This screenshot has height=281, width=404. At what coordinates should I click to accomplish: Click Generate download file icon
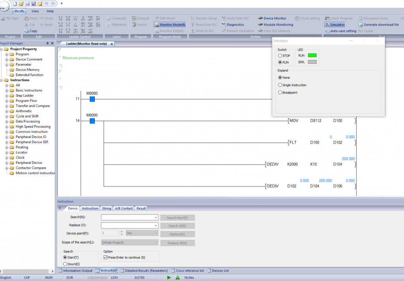[x=361, y=24]
